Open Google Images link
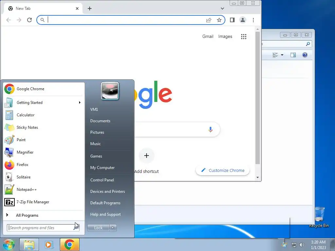 [225, 37]
